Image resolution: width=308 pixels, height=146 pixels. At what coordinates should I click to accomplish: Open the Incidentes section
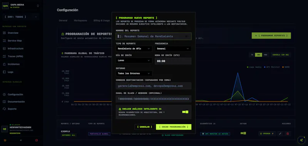coord(13,64)
